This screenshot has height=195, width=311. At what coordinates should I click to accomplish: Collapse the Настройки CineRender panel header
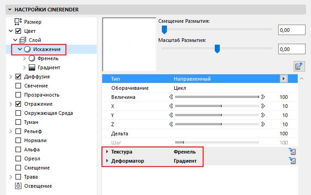(10, 9)
